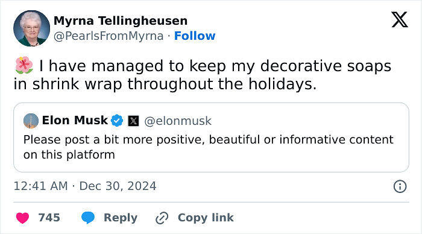The image size is (422, 234).
Task: Click the hibiscus flower emoji
Action: pyautogui.click(x=24, y=65)
